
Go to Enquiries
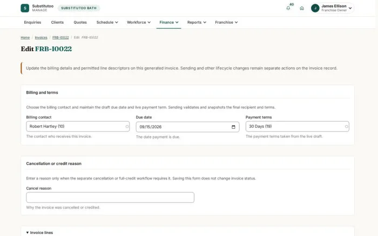point(32,23)
